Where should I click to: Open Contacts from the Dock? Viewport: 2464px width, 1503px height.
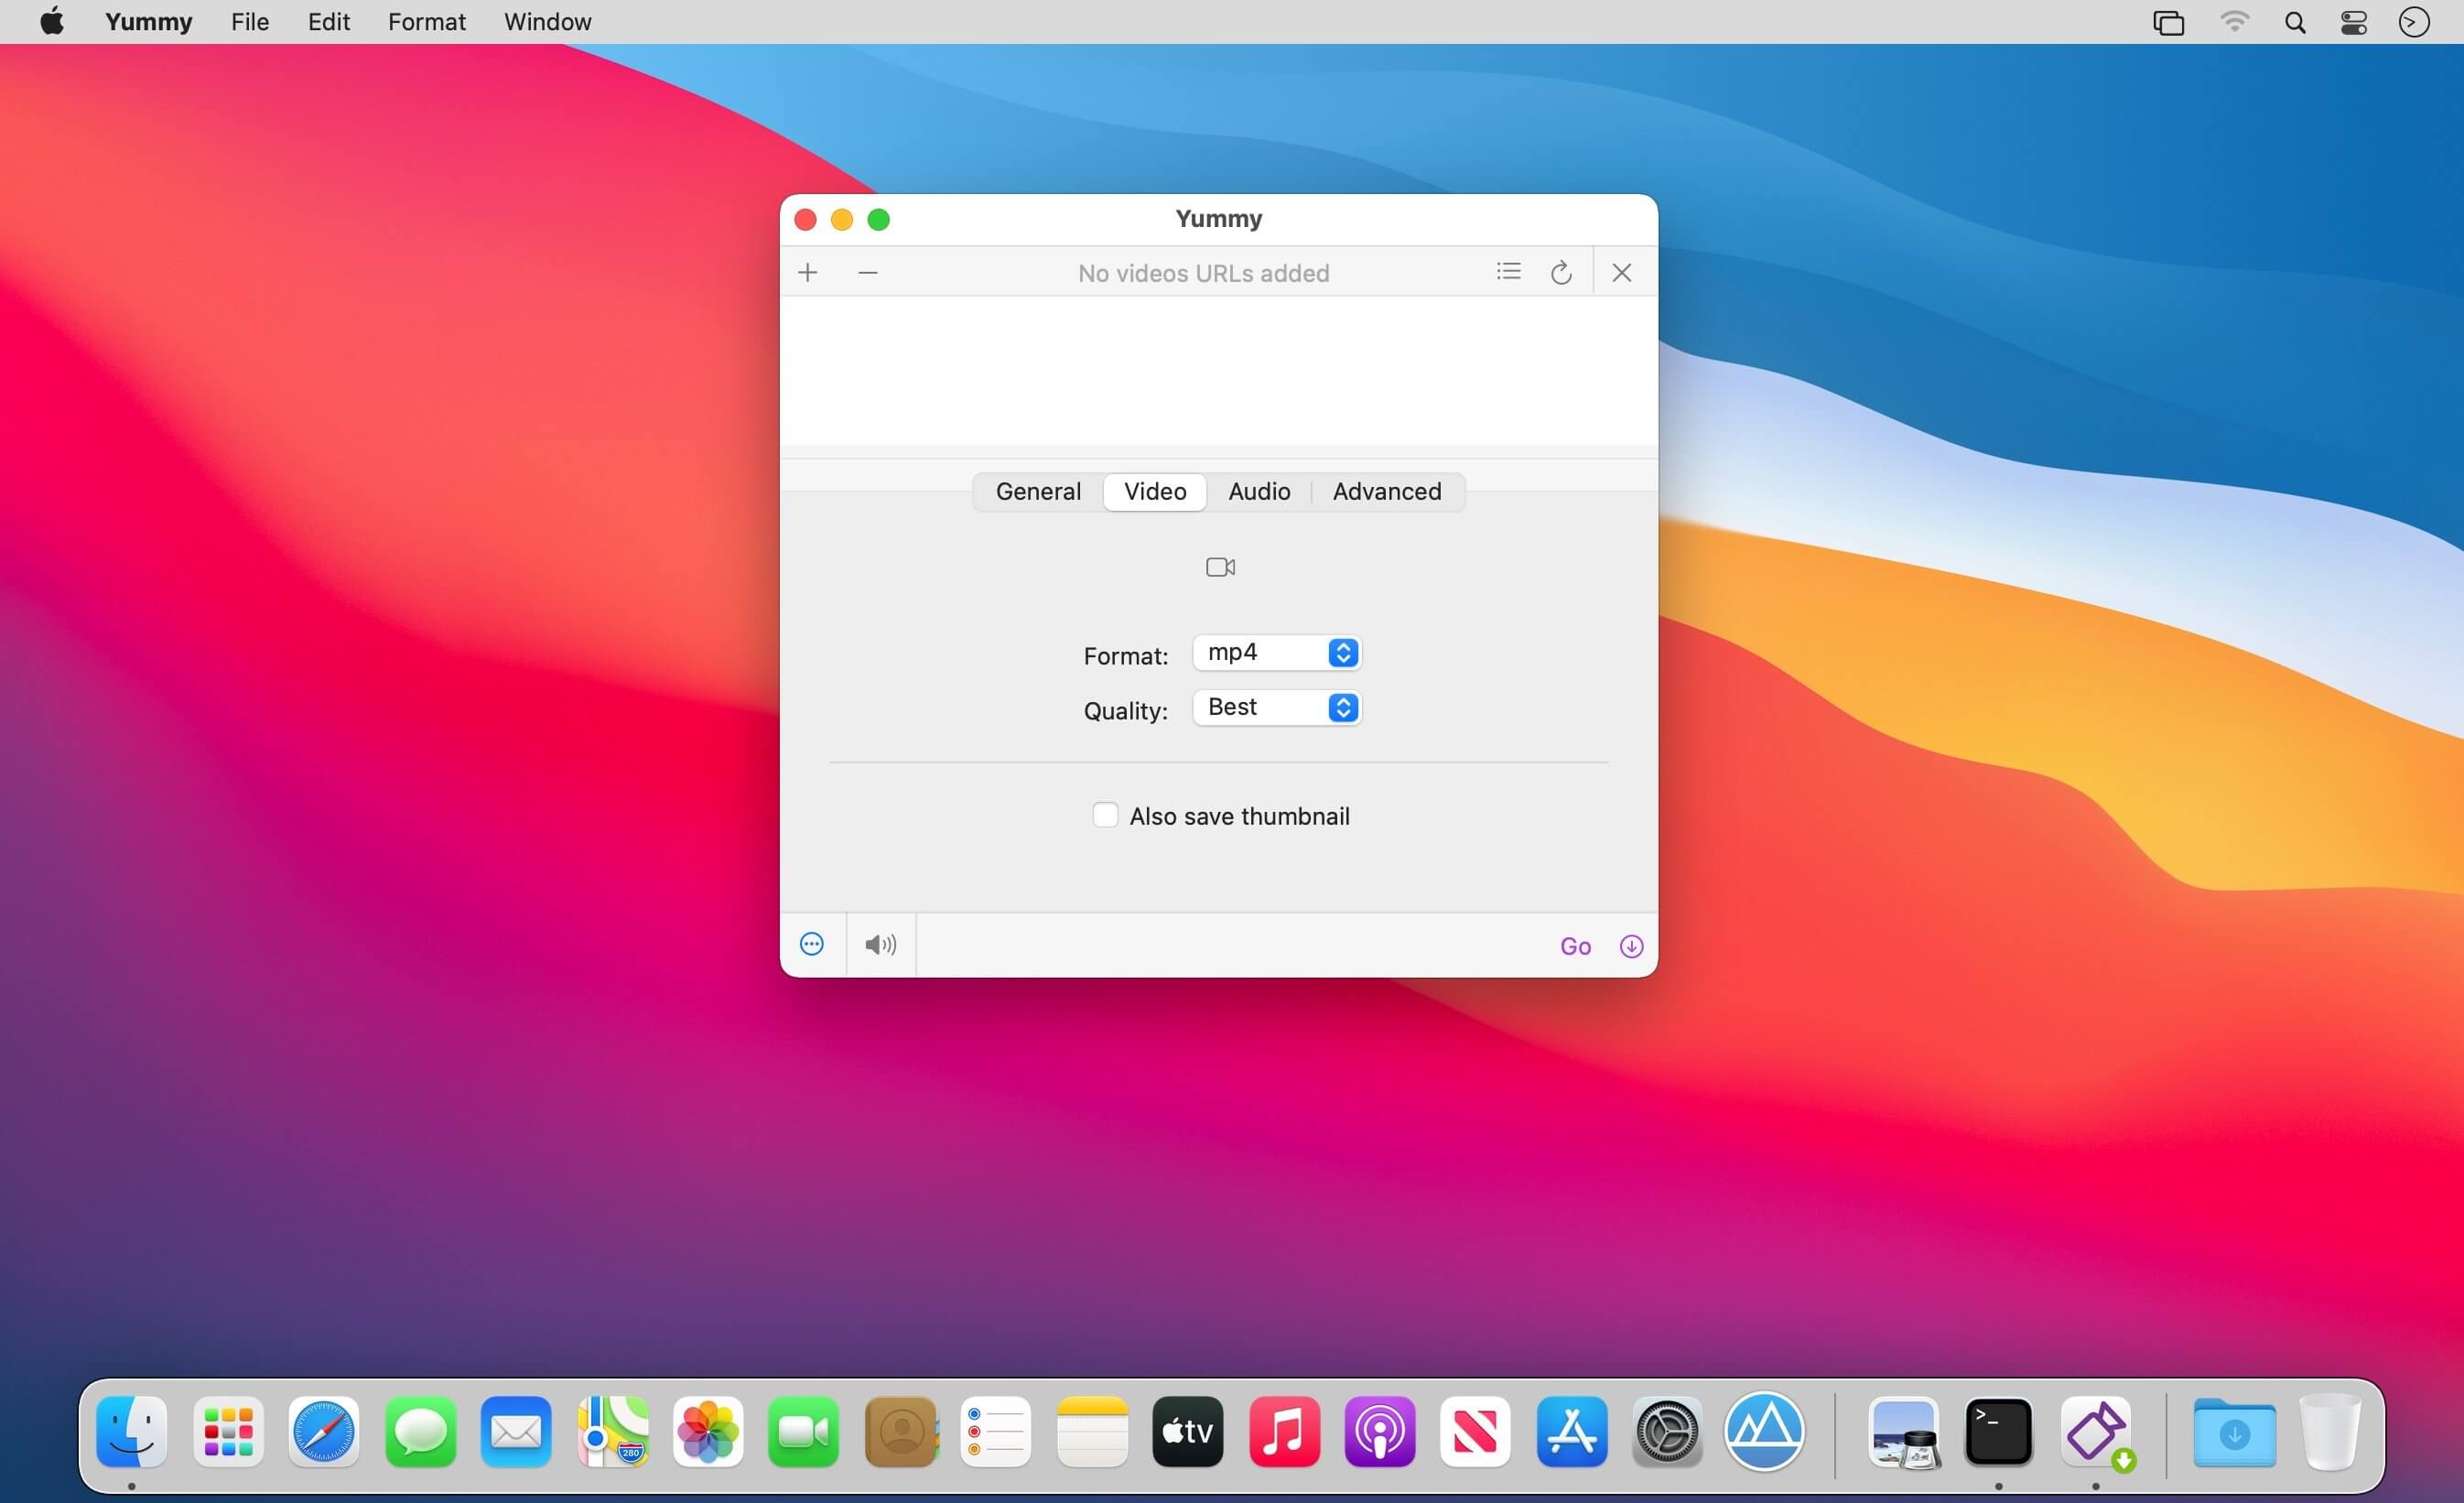click(901, 1431)
